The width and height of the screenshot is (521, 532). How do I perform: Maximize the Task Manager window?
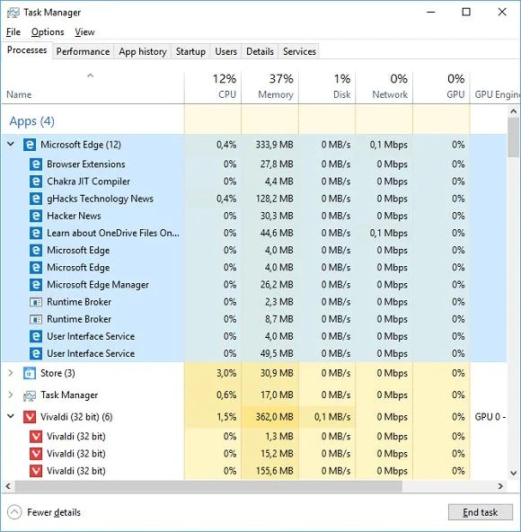pyautogui.click(x=466, y=13)
